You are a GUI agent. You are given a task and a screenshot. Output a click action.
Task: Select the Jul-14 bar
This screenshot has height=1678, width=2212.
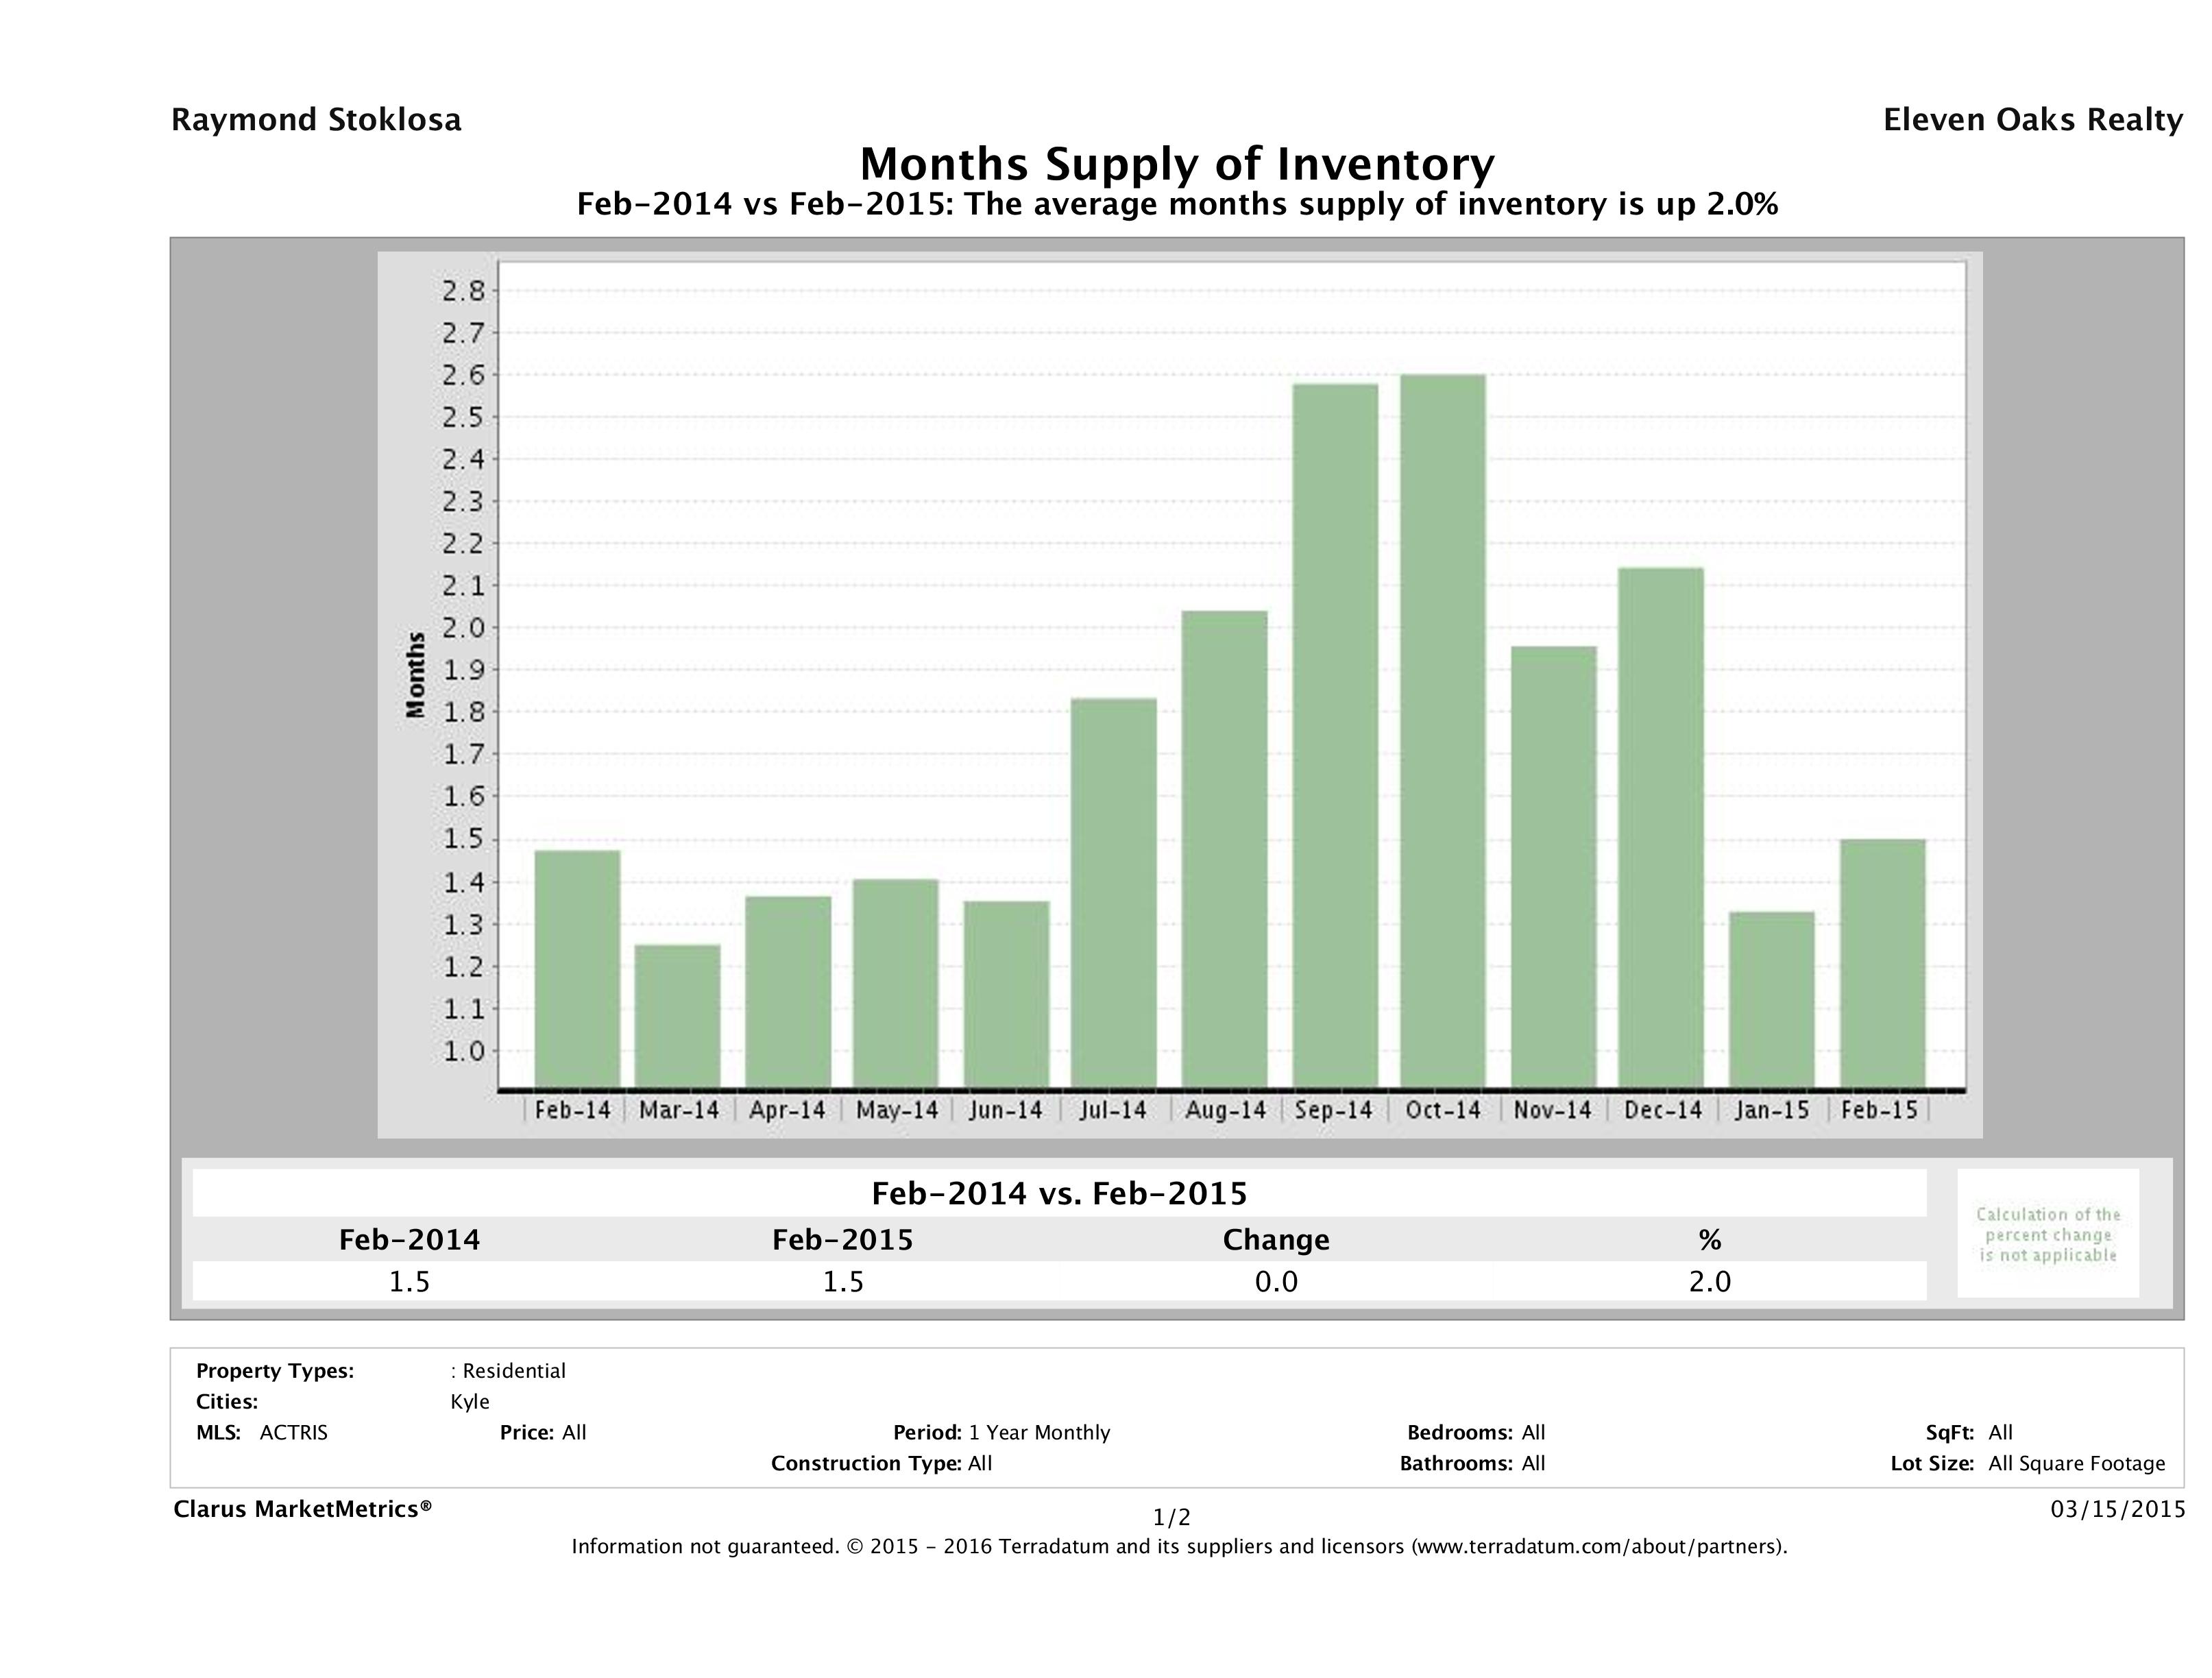click(x=1113, y=892)
